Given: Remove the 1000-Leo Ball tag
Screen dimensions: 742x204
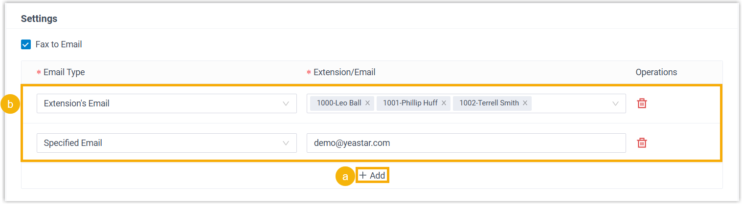Looking at the screenshot, I should [x=367, y=103].
